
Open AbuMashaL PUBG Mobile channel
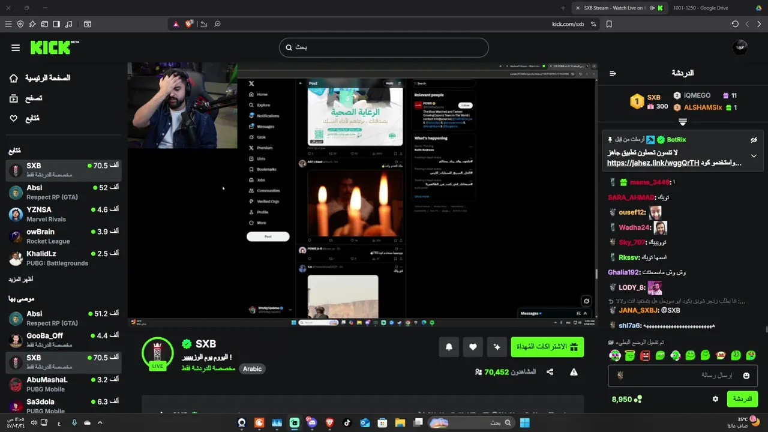coord(64,384)
